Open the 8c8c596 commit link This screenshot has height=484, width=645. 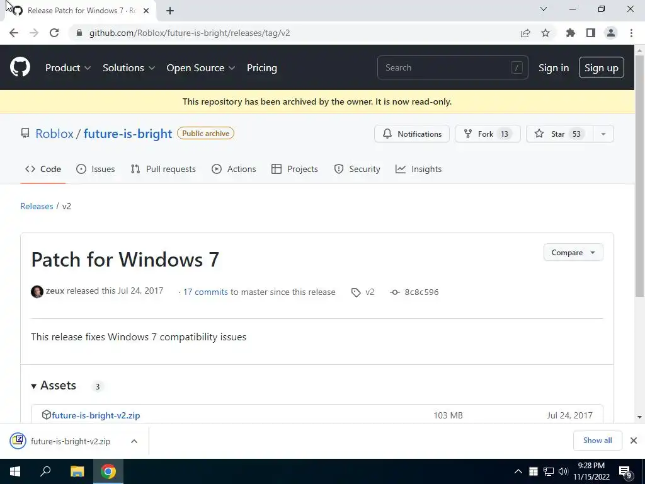tap(421, 292)
